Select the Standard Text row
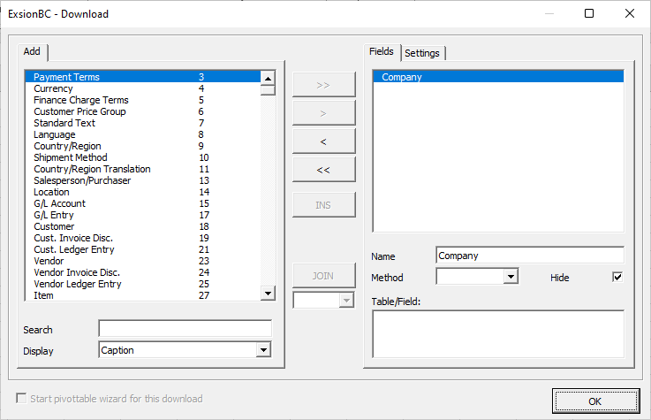The image size is (651, 420). click(143, 123)
